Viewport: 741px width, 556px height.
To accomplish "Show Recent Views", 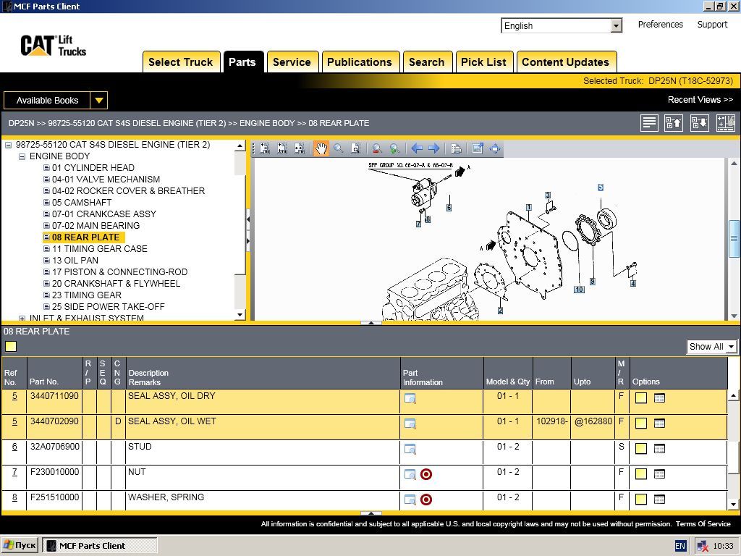I will (700, 100).
